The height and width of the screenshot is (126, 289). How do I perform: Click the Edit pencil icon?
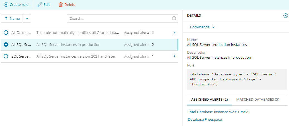[x=40, y=5]
